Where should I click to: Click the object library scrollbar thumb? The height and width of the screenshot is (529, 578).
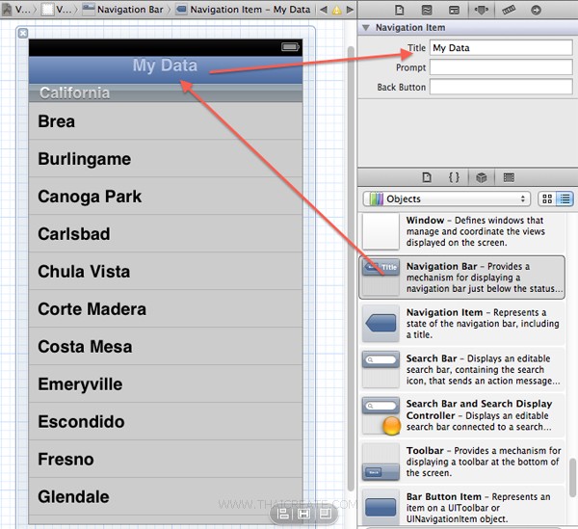point(572,478)
